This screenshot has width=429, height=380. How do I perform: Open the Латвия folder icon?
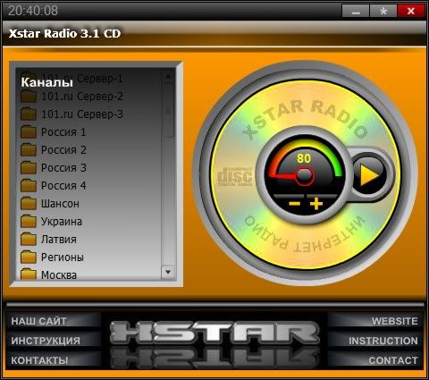pyautogui.click(x=29, y=240)
